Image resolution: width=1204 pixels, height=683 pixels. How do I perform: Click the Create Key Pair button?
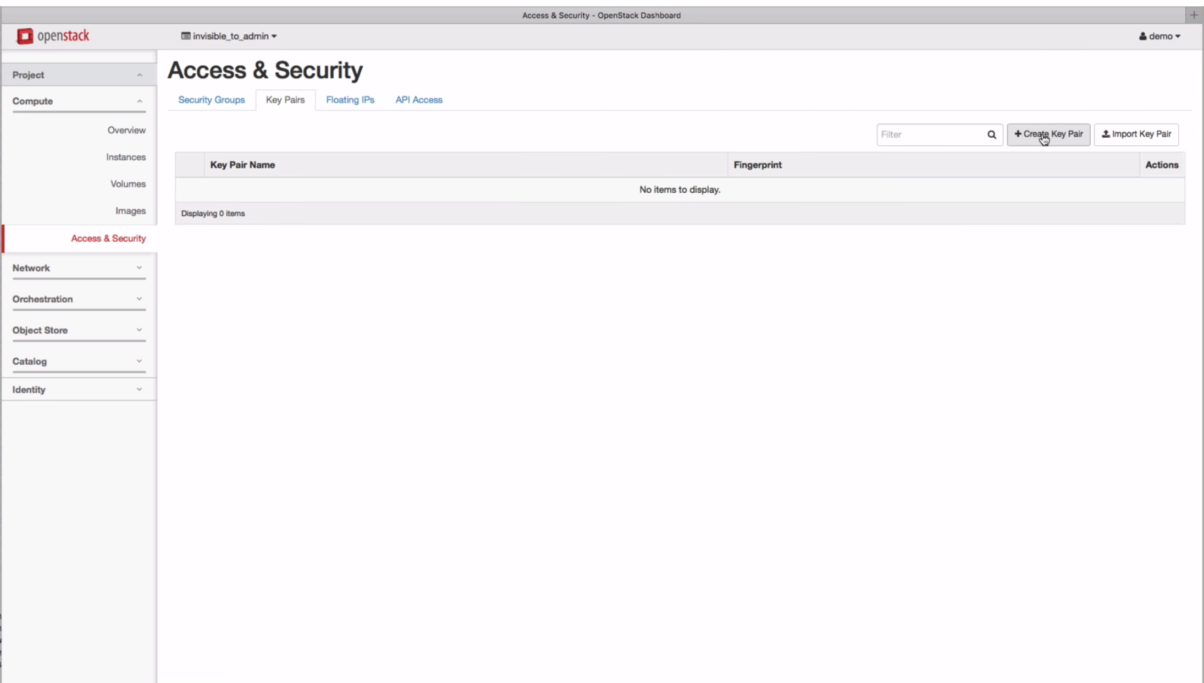pos(1048,134)
